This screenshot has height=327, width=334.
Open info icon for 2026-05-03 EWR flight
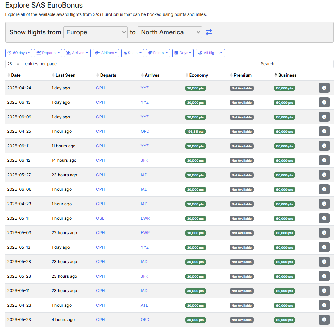tap(324, 233)
